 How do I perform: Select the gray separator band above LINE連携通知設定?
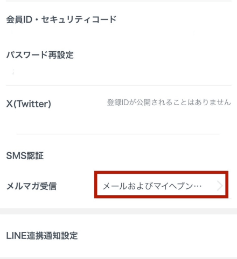[119, 212]
